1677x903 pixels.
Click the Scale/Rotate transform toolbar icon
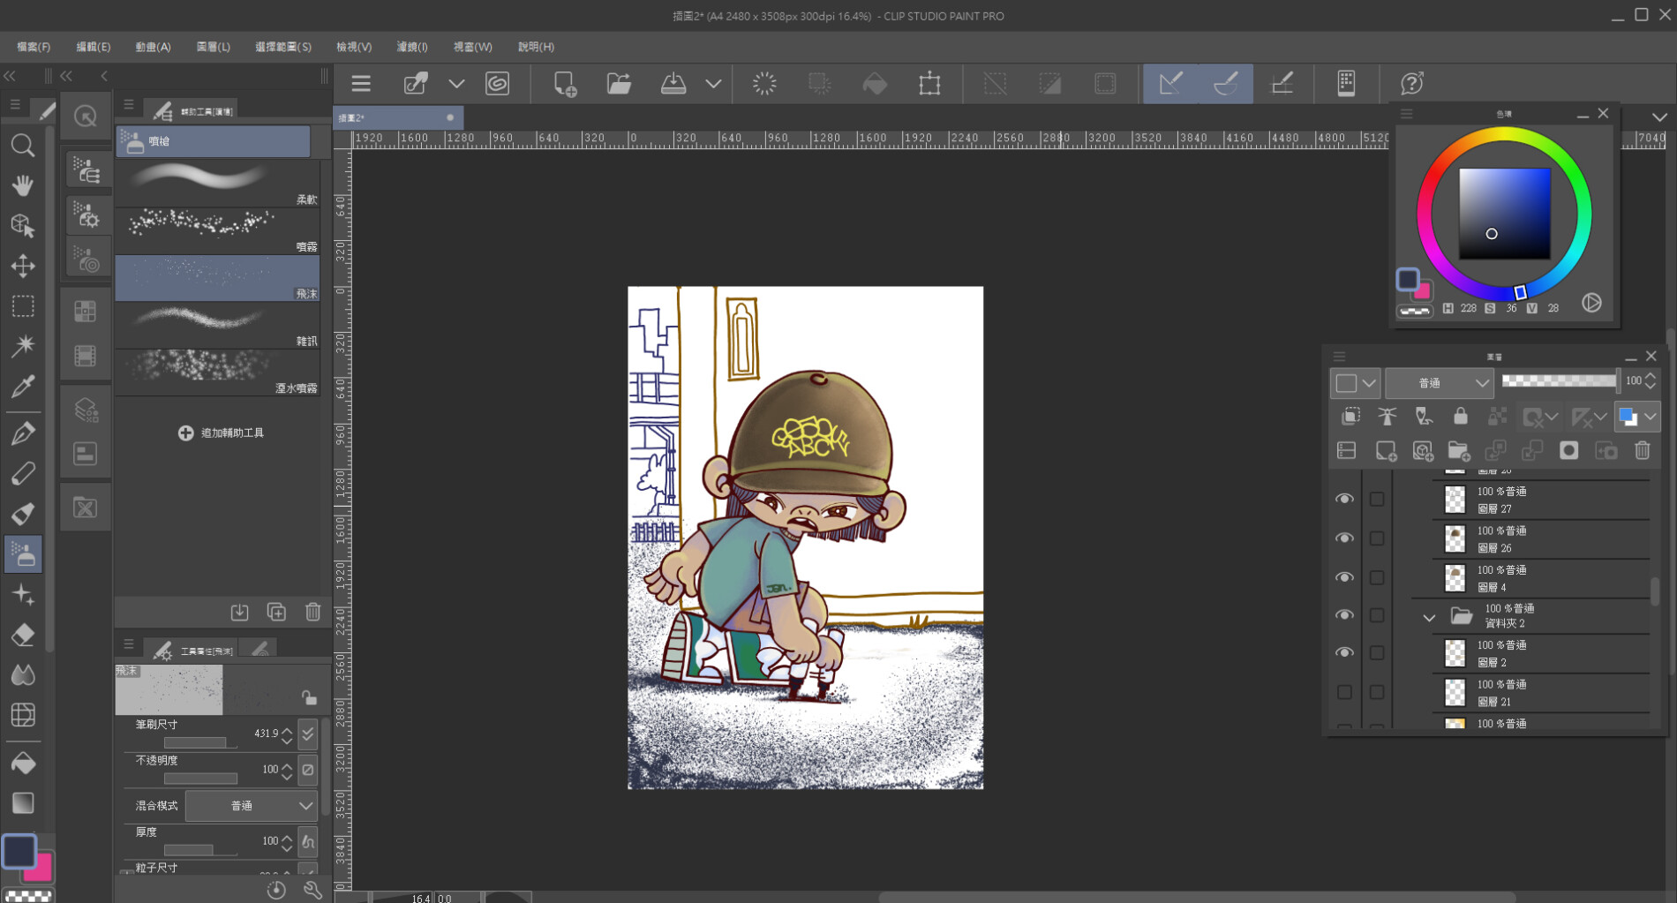929,84
